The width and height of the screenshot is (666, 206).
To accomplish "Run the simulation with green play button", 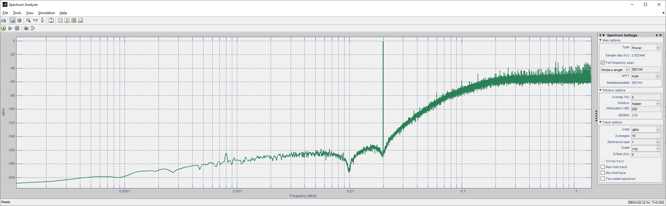I will tap(4, 28).
